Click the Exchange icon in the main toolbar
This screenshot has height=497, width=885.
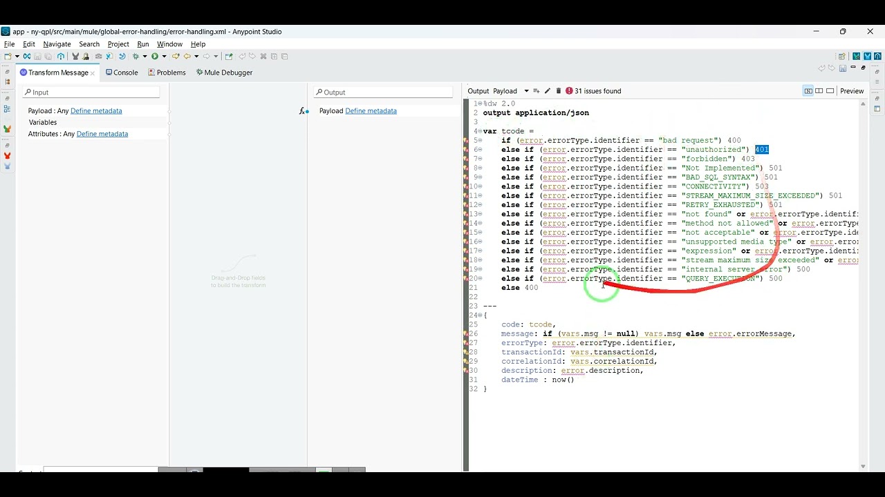(26, 57)
